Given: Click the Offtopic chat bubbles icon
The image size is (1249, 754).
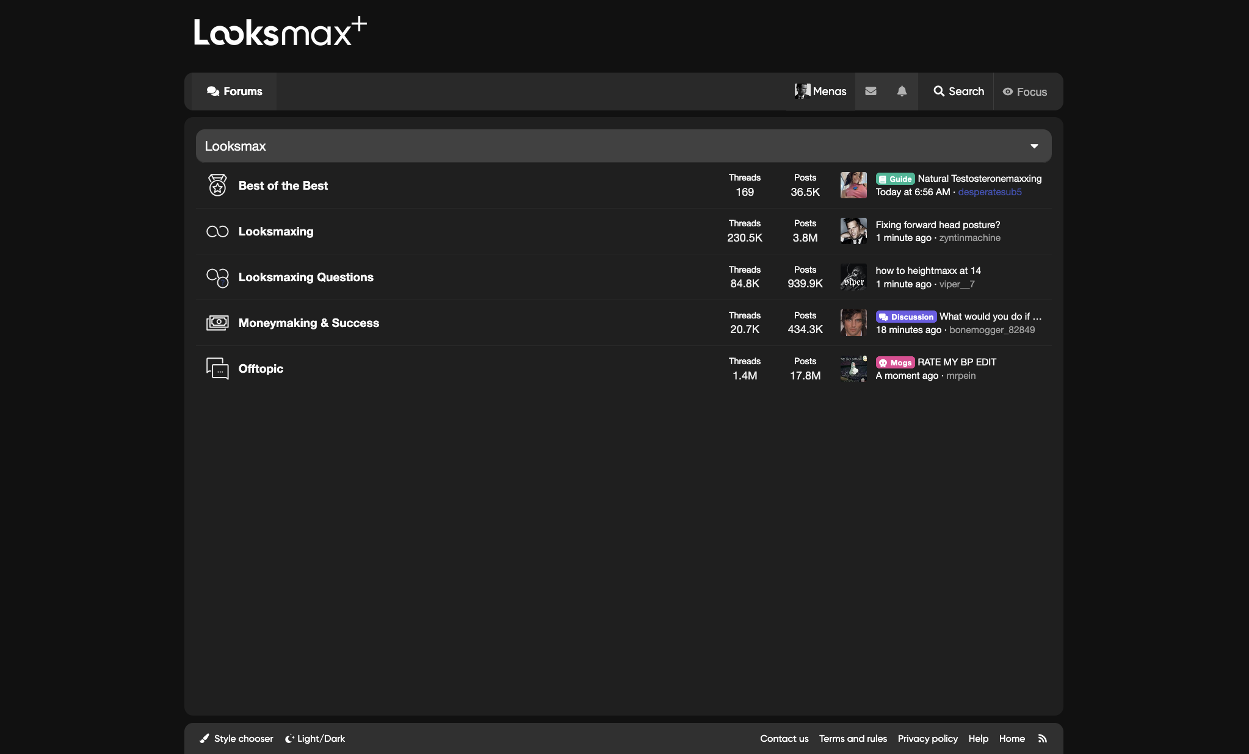Looking at the screenshot, I should tap(217, 368).
